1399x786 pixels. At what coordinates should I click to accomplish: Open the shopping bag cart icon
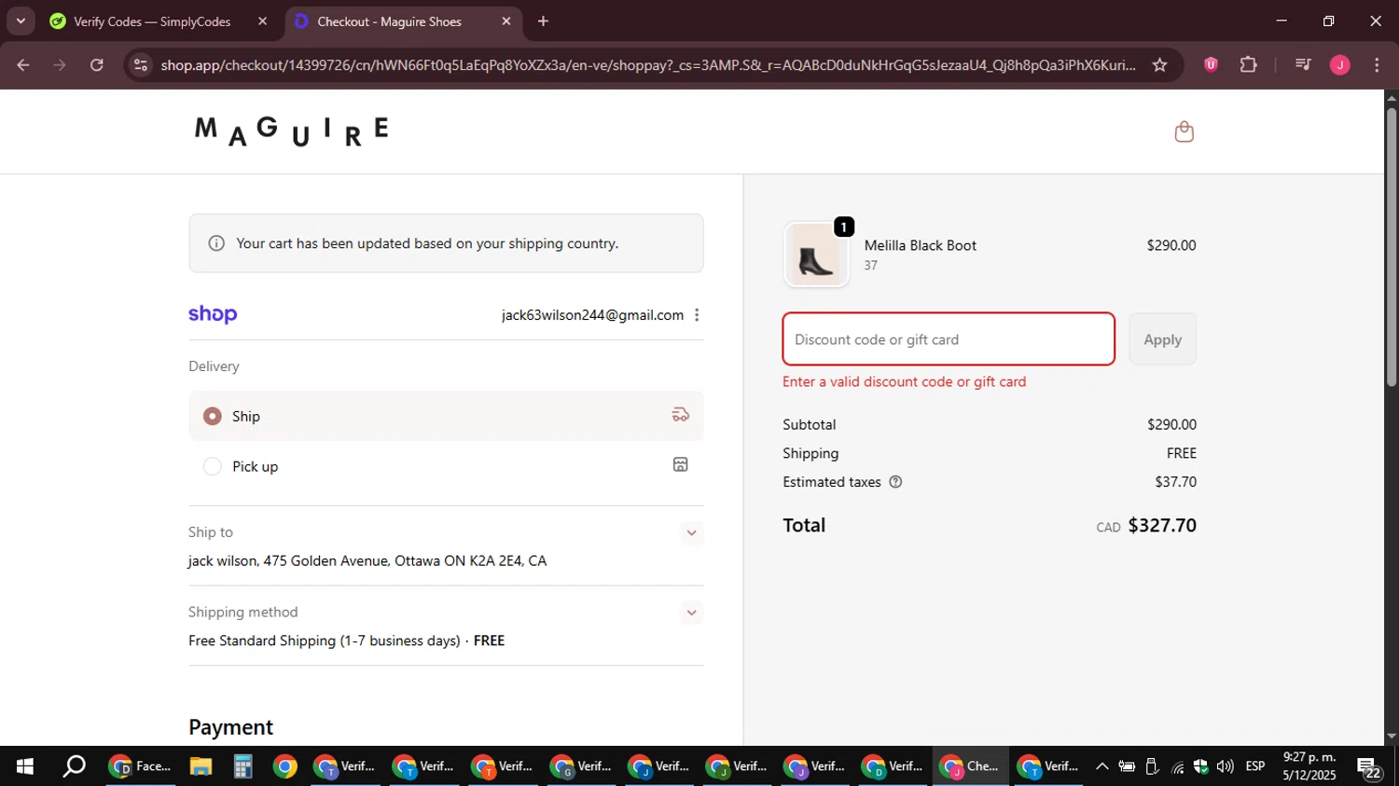coord(1184,131)
